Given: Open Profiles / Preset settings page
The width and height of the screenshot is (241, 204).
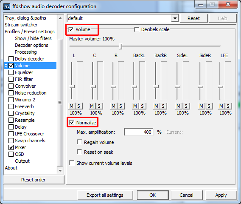Looking at the screenshot, I should click(x=30, y=32).
